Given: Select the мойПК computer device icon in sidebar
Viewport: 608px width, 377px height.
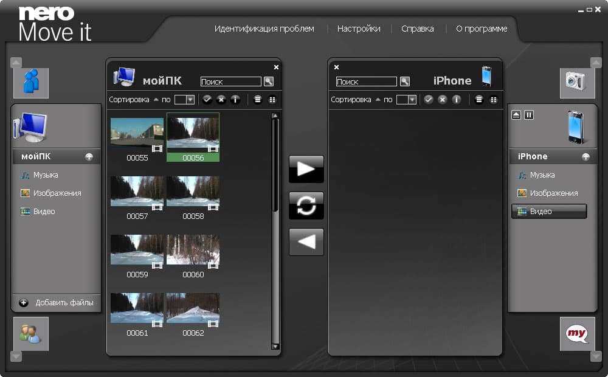Looking at the screenshot, I should [x=30, y=127].
